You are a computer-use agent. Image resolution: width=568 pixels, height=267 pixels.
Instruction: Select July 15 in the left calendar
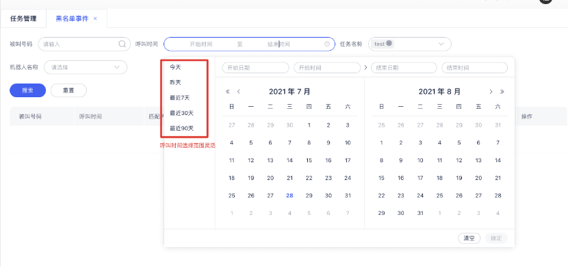(x=309, y=160)
